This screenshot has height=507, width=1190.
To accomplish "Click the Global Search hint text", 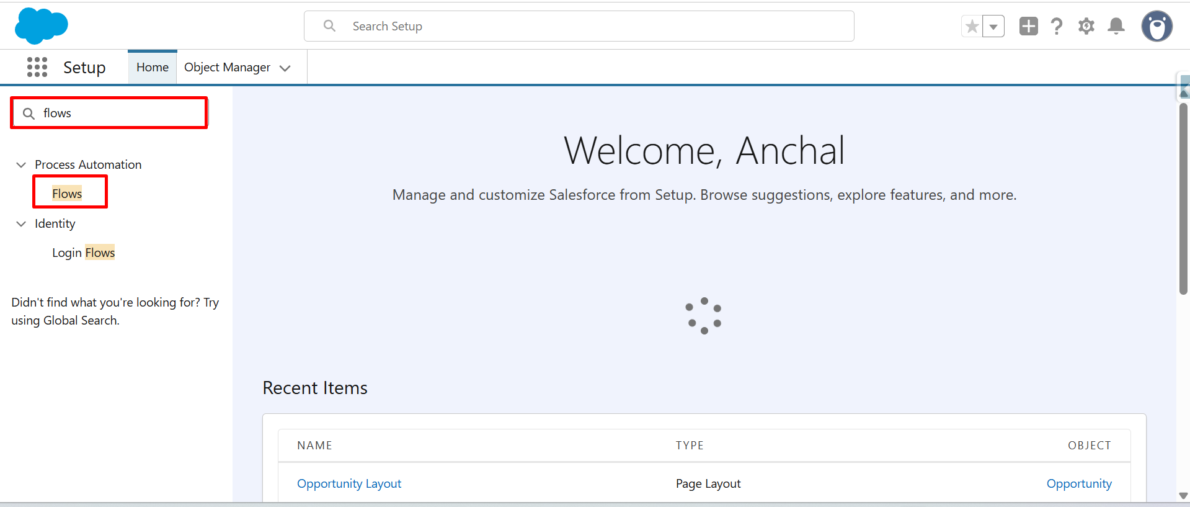I will 115,312.
